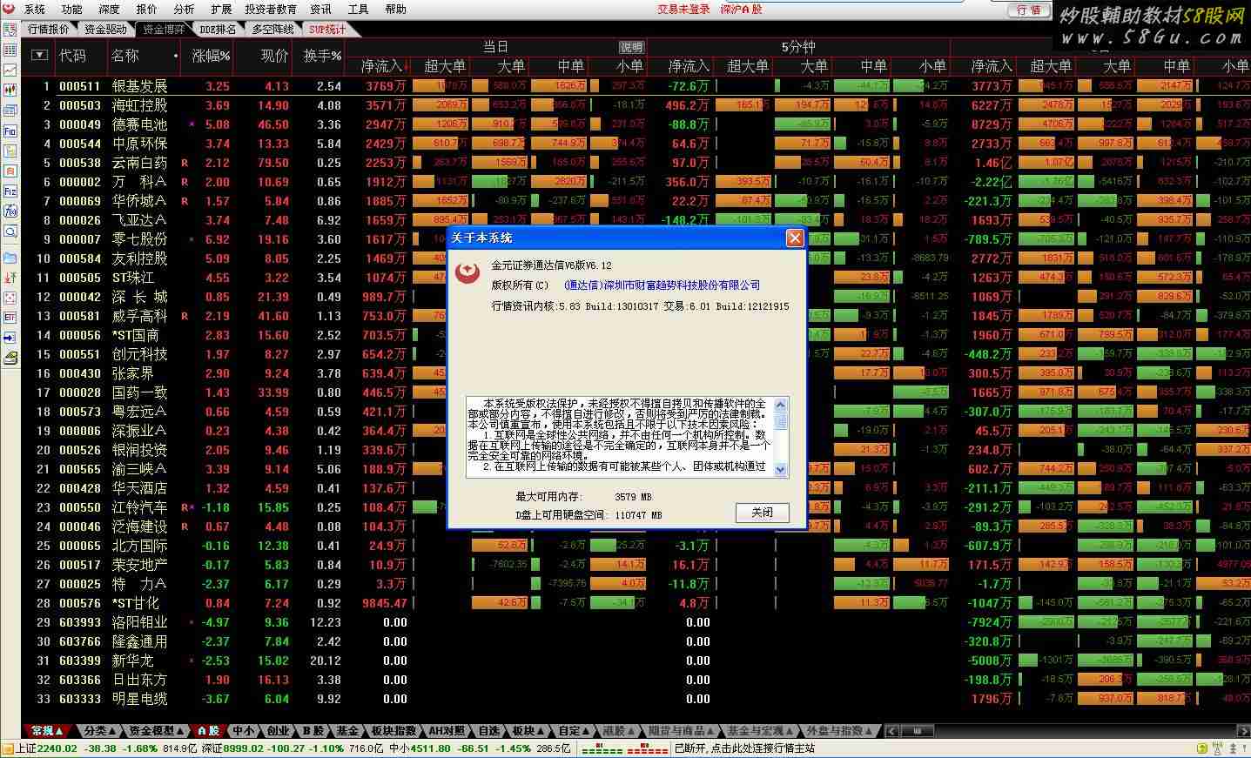The height and width of the screenshot is (758, 1251).
Task: Switch to the DDE排名 tab
Action: click(217, 29)
